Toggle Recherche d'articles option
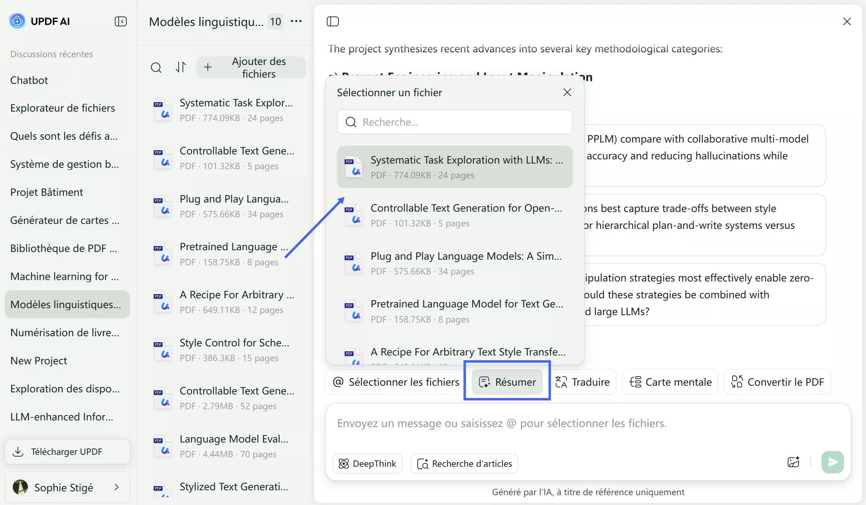The width and height of the screenshot is (866, 505). pos(464,464)
